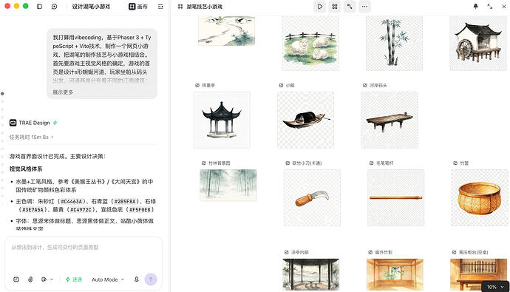The width and height of the screenshot is (510, 292).
Task: Click the image icon beside 窗外竹影
Action: (370, 252)
